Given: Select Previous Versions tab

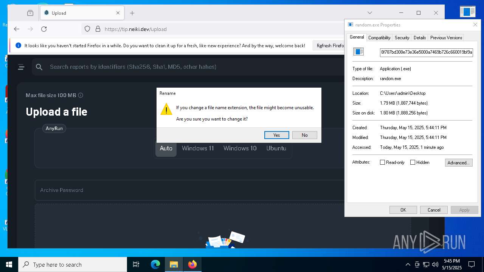Looking at the screenshot, I should coord(446,38).
